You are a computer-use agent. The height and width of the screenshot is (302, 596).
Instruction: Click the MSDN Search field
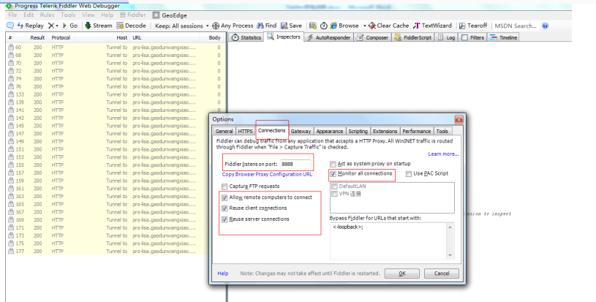pos(516,26)
